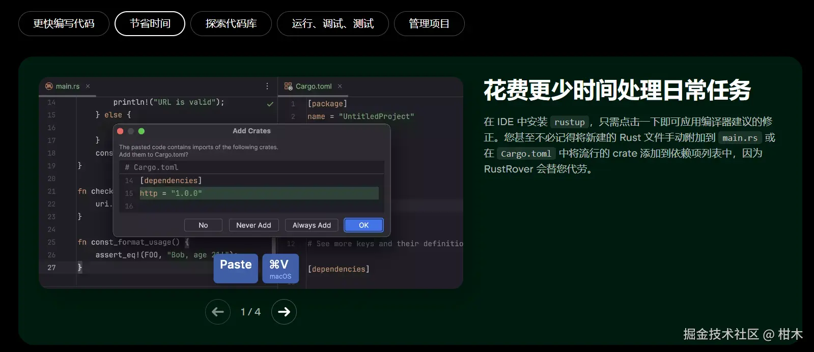The height and width of the screenshot is (352, 814).
Task: Click the # Cargo.toml header in dialog
Action: 152,167
